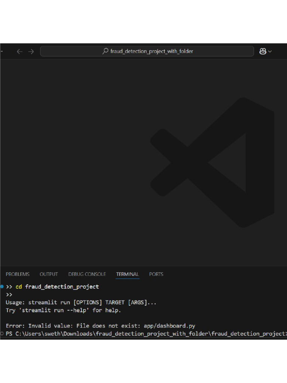This screenshot has height=383, width=287.
Task: Switch to the OUTPUT tab
Action: point(49,274)
